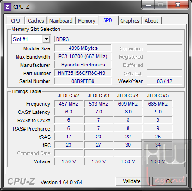The image size is (192, 191).
Task: Click the Version 1.64.0.x64 text
Action: tap(61, 182)
